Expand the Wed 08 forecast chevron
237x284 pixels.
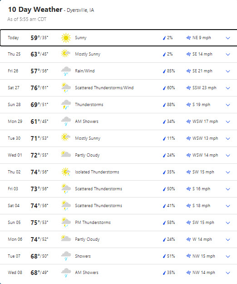228,273
